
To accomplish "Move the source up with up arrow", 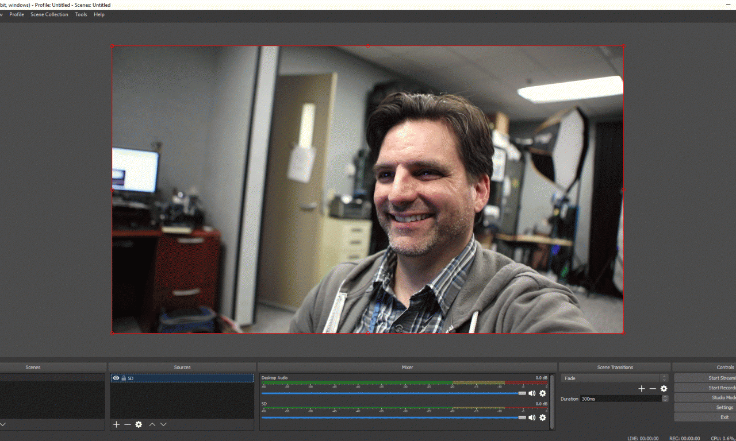I will click(152, 424).
